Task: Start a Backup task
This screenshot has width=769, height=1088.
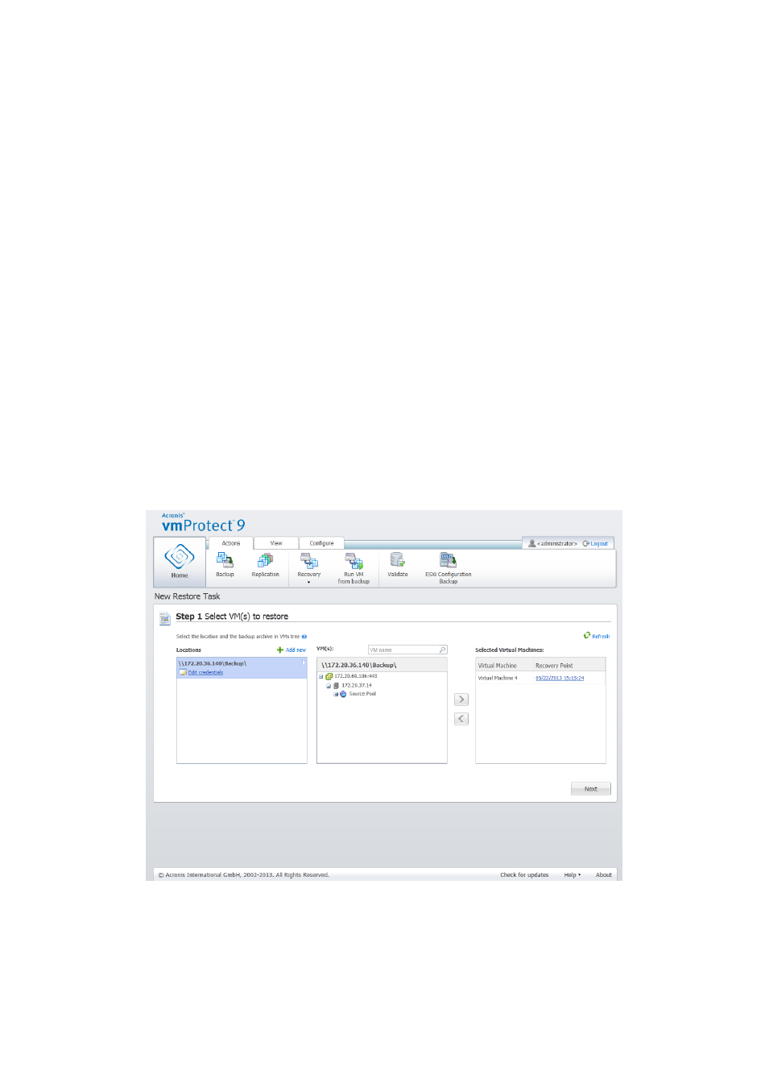Action: [x=225, y=565]
